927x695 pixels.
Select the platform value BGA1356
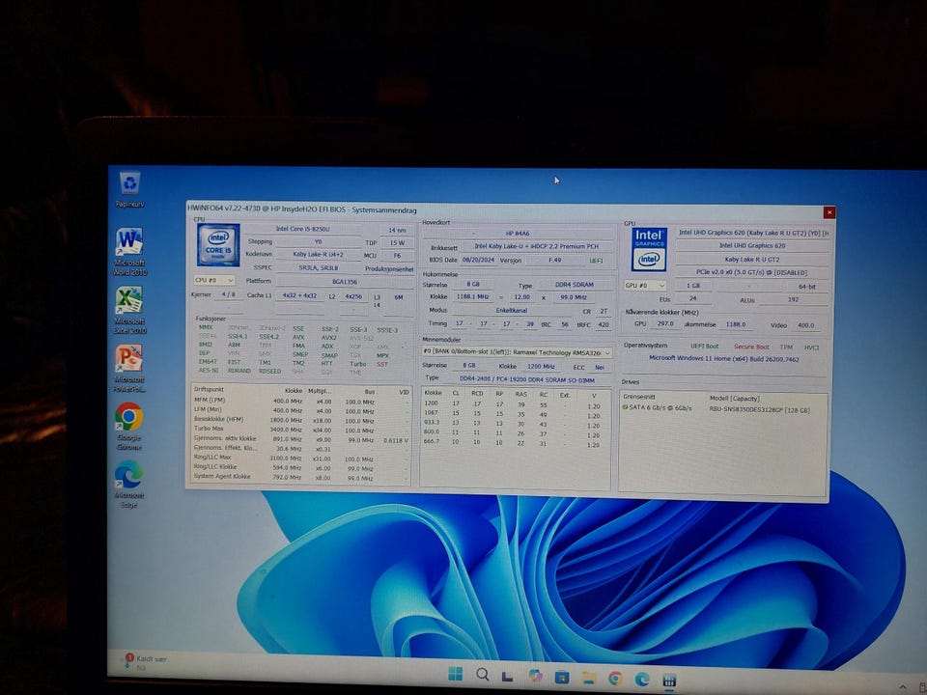pyautogui.click(x=344, y=282)
